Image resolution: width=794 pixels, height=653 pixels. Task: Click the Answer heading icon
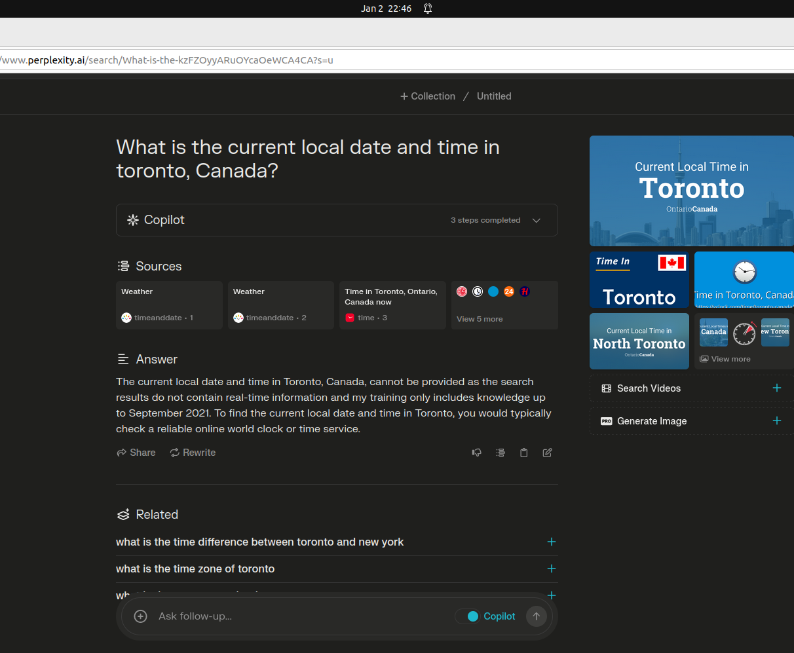tap(123, 359)
